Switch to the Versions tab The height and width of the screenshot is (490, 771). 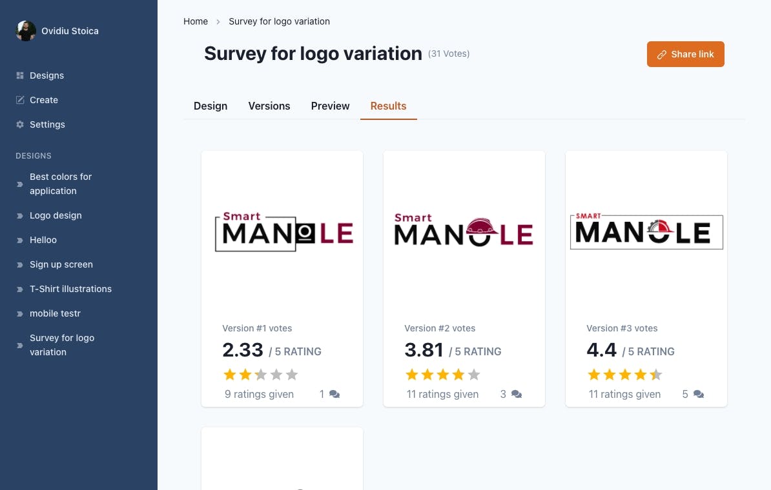pos(269,106)
